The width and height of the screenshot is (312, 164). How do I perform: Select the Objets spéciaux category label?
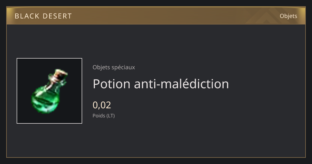114,67
